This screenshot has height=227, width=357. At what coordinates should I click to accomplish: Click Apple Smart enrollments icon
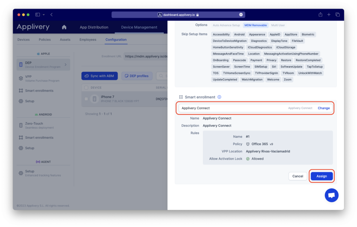point(21,91)
